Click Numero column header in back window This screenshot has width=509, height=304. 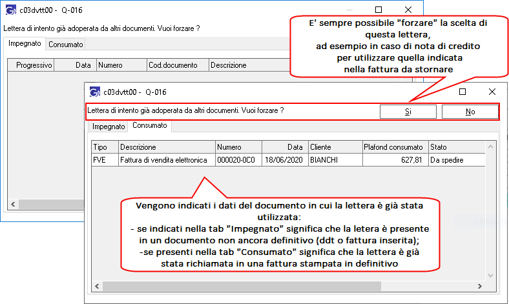coord(121,65)
